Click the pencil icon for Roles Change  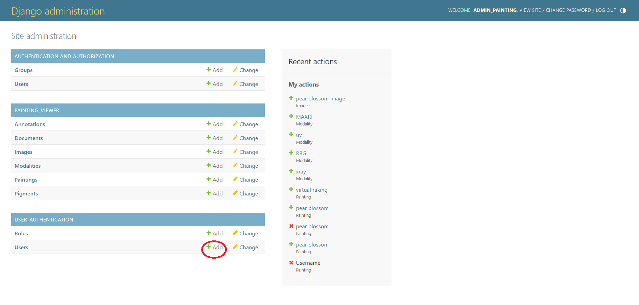click(235, 233)
